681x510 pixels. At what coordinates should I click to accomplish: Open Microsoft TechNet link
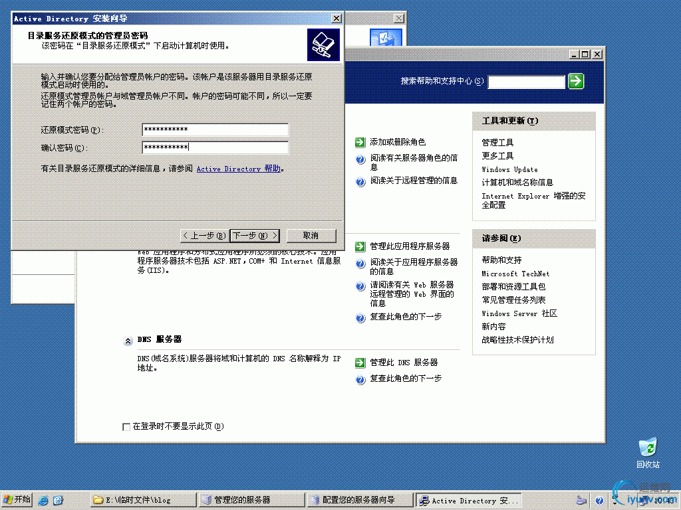pos(515,274)
